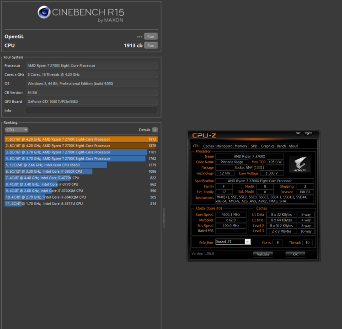Image resolution: width=342 pixels, height=329 pixels.
Task: Open the Mainboard tab in CPU-Z
Action: click(224, 146)
